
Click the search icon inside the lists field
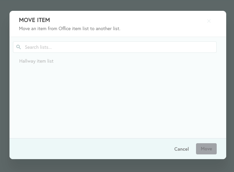[x=19, y=47]
